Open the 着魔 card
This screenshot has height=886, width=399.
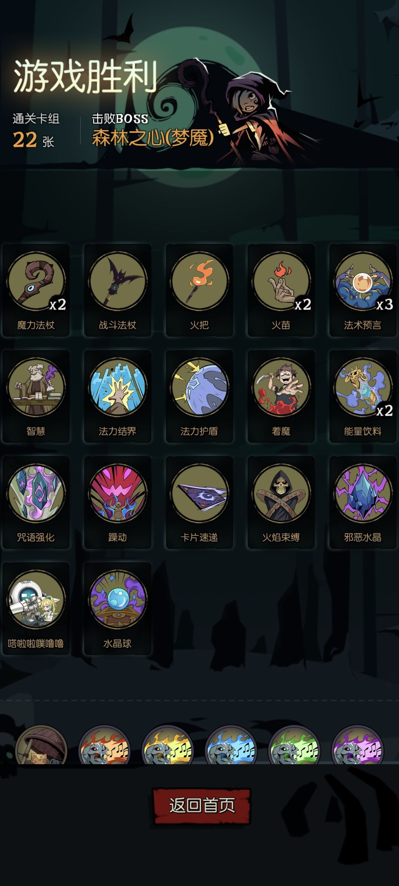(281, 396)
